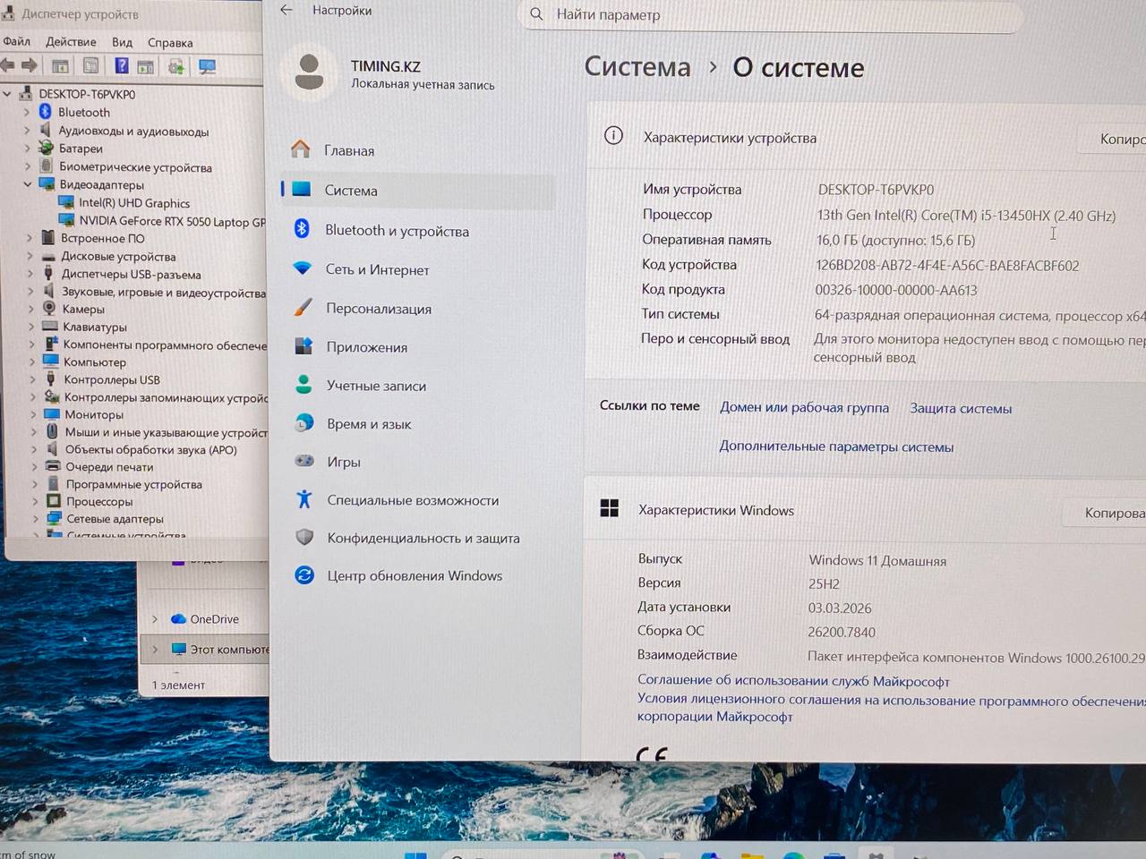Viewport: 1146px width, 859px height.
Task: Select the Bluetooth device category icon in Device Manager
Action: 45,112
